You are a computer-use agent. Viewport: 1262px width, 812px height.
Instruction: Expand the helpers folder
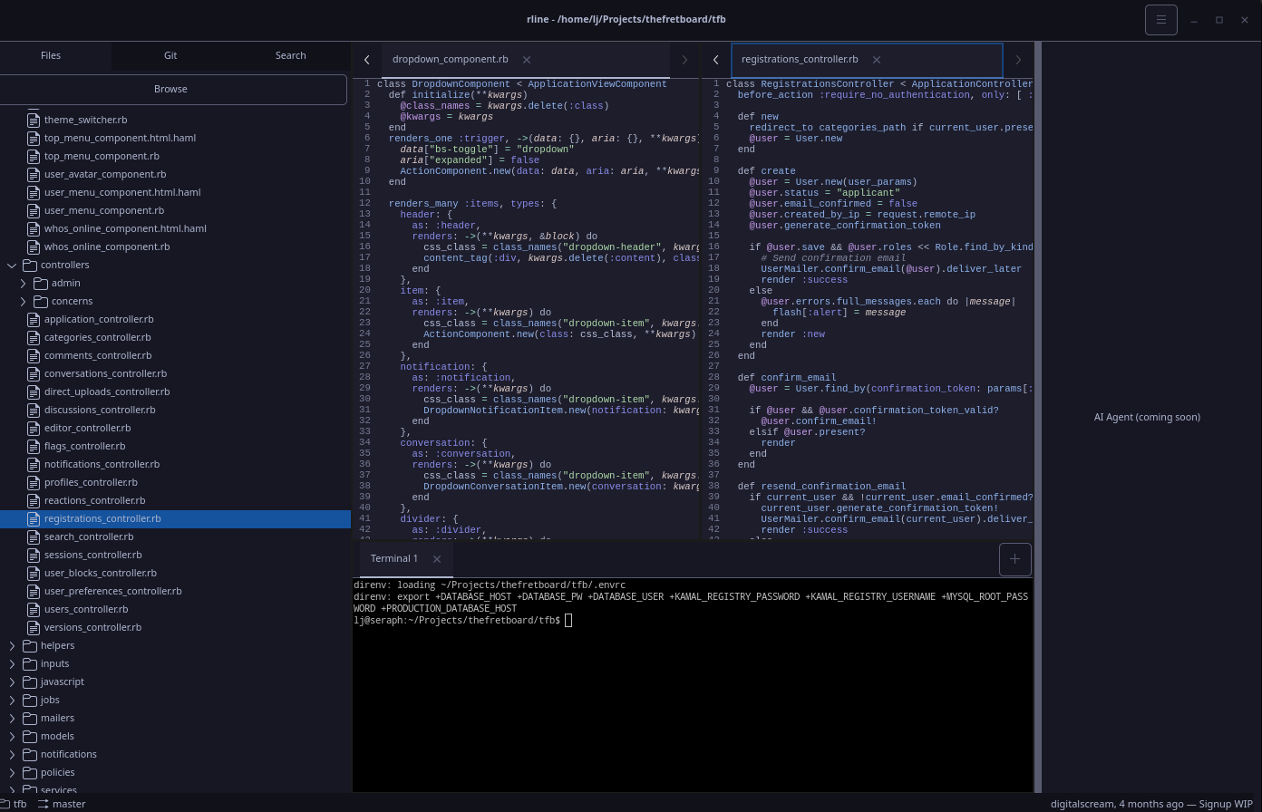pos(12,646)
